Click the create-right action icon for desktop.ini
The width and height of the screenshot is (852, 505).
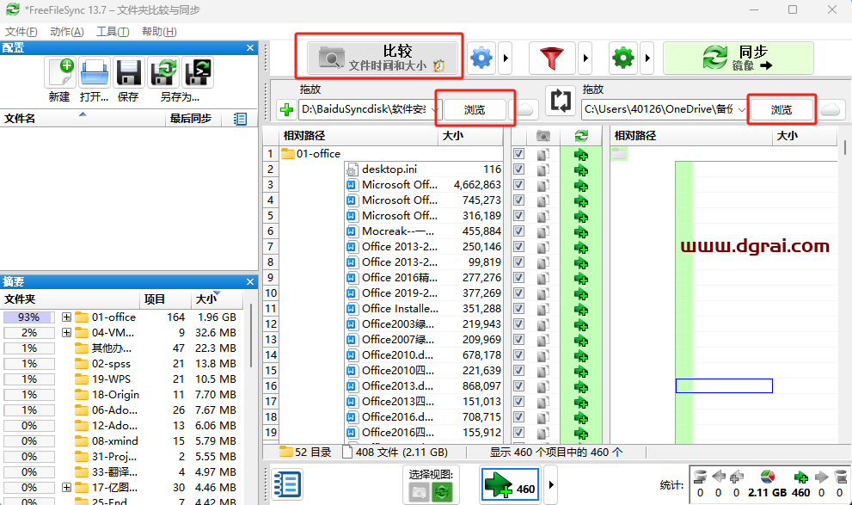tap(581, 170)
